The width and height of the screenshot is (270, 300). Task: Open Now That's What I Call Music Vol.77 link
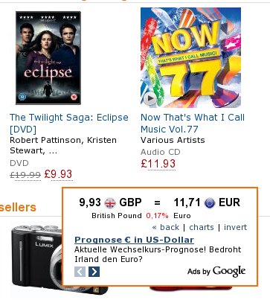[x=193, y=123]
